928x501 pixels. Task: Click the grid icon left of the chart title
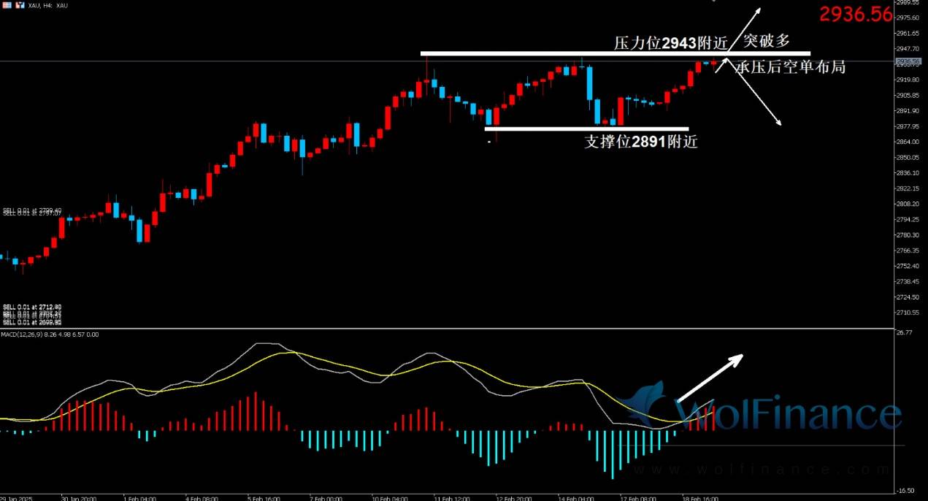[x=6, y=4]
